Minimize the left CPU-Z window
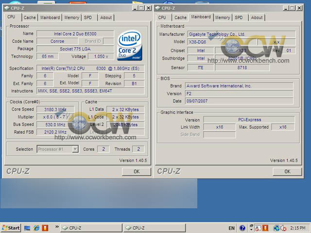This screenshot has width=311, height=233. (135, 8)
